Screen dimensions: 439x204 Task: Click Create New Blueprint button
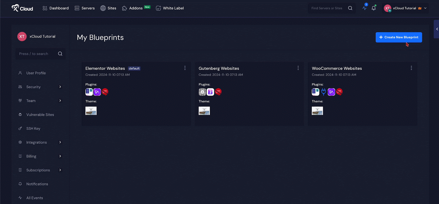tap(399, 37)
